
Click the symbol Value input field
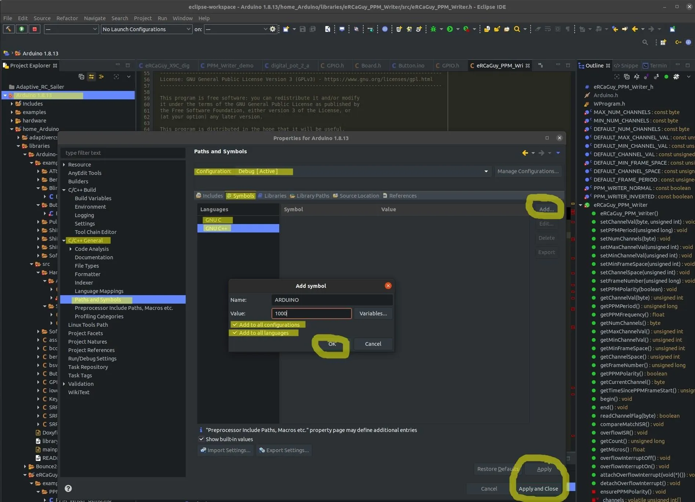point(312,314)
